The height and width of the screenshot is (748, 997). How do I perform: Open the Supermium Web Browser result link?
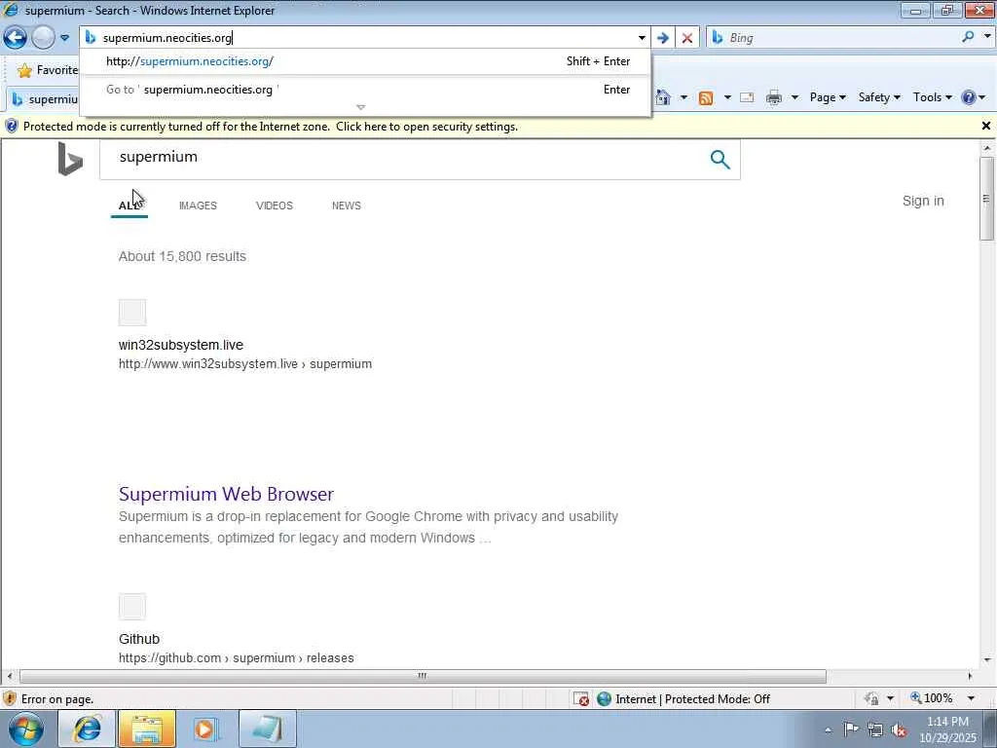pos(226,494)
